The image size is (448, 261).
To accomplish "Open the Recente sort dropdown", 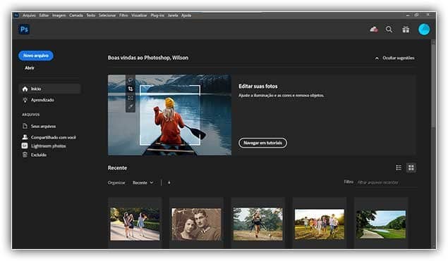I will [143, 183].
